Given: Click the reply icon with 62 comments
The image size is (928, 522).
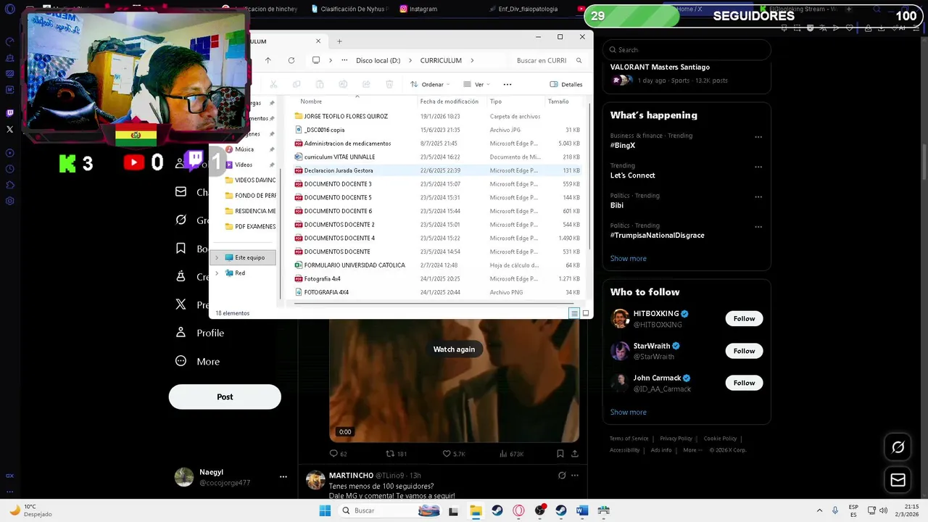Looking at the screenshot, I should [333, 454].
